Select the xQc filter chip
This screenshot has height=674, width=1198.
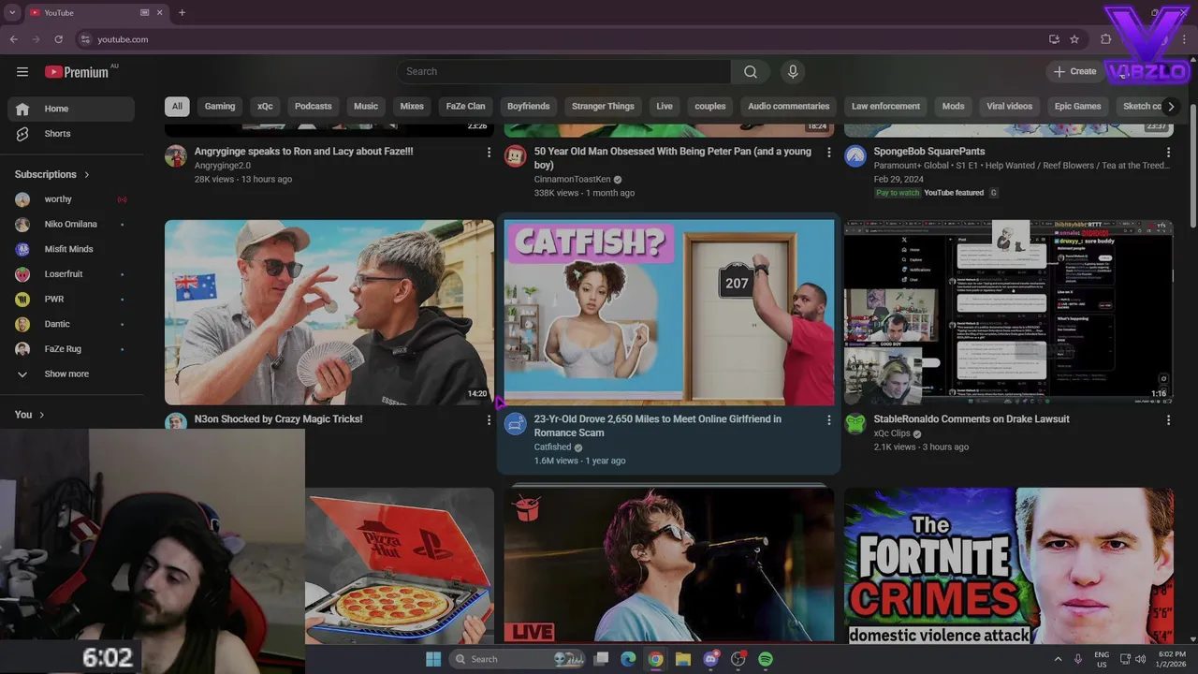265,106
